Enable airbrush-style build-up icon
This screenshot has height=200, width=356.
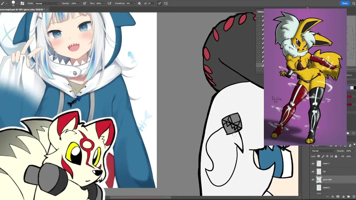109,3
